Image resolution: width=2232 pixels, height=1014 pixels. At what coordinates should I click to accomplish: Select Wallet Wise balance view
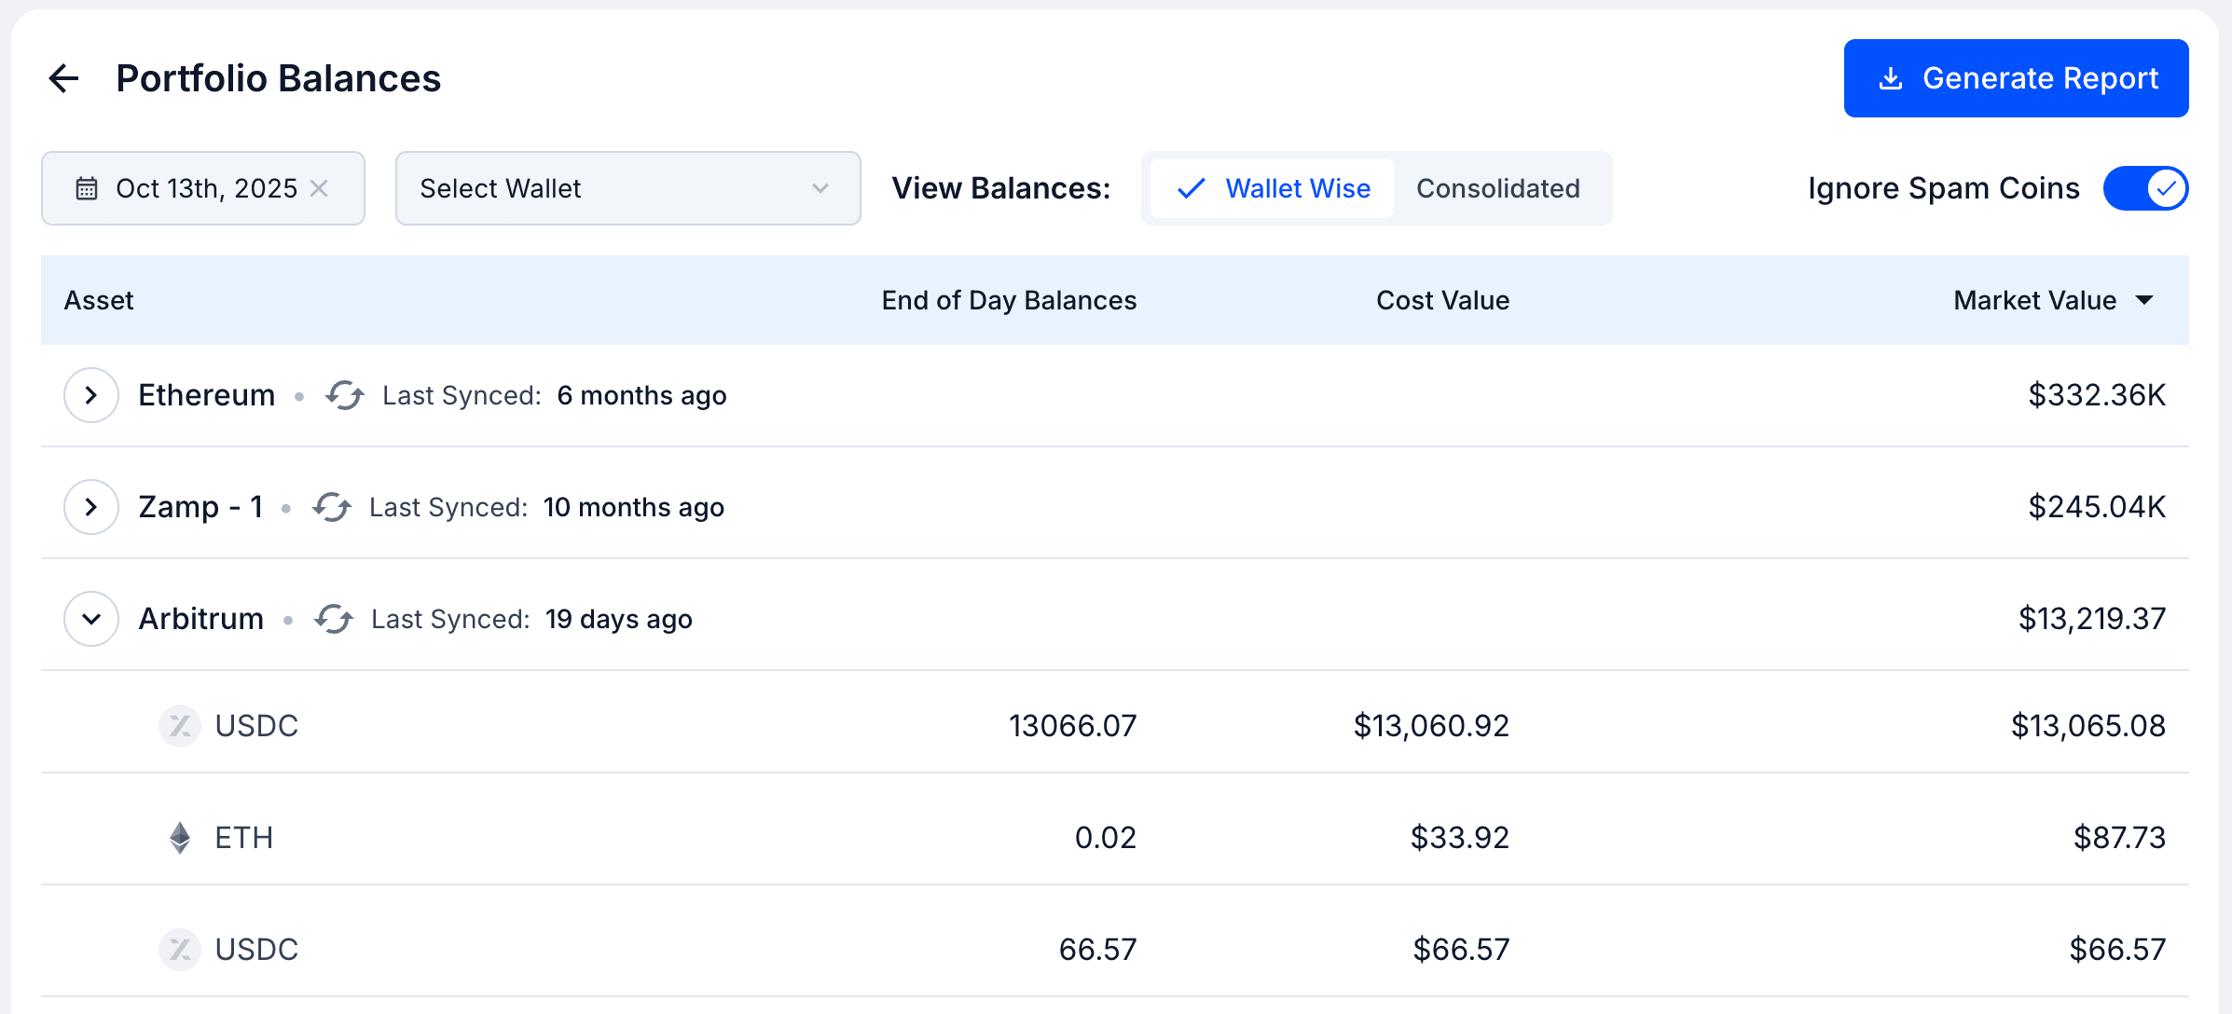(1274, 188)
